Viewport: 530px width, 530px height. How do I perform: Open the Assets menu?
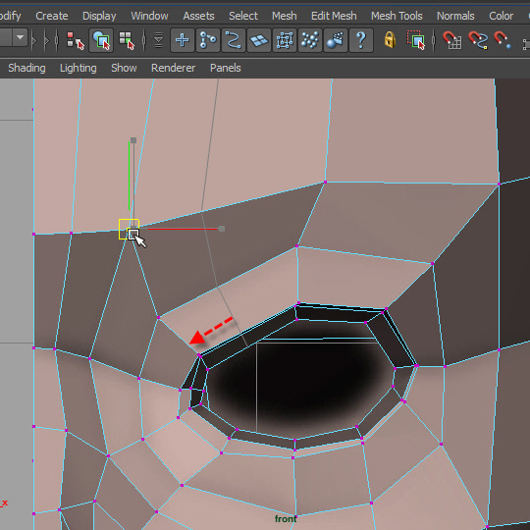(x=198, y=16)
